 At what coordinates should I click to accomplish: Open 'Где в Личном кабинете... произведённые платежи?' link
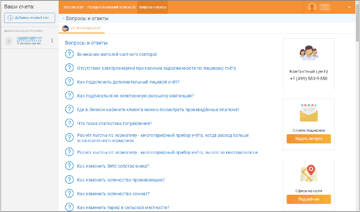[x=158, y=109]
